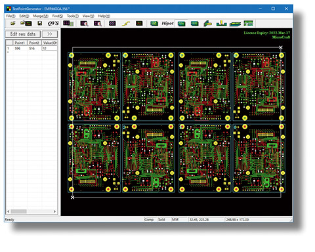Click the MM units status bar field
The image size is (315, 252).
click(178, 219)
